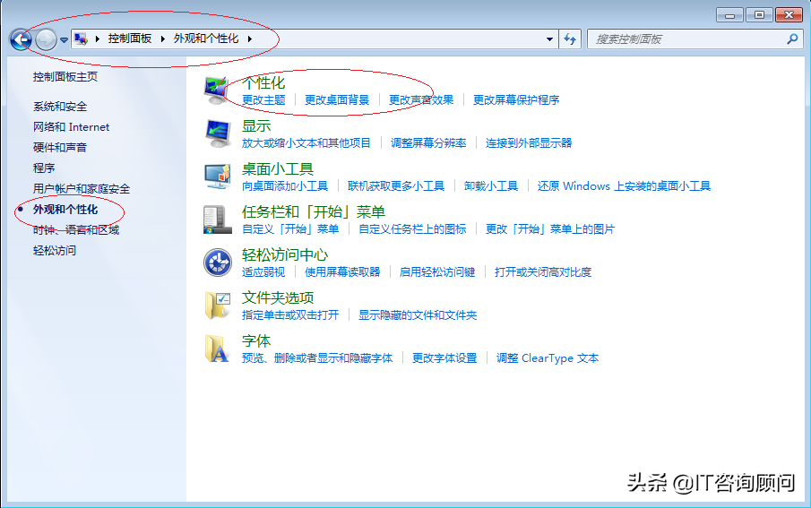811x508 pixels.
Task: Select 轻松访问 in sidebar
Action: 55,251
